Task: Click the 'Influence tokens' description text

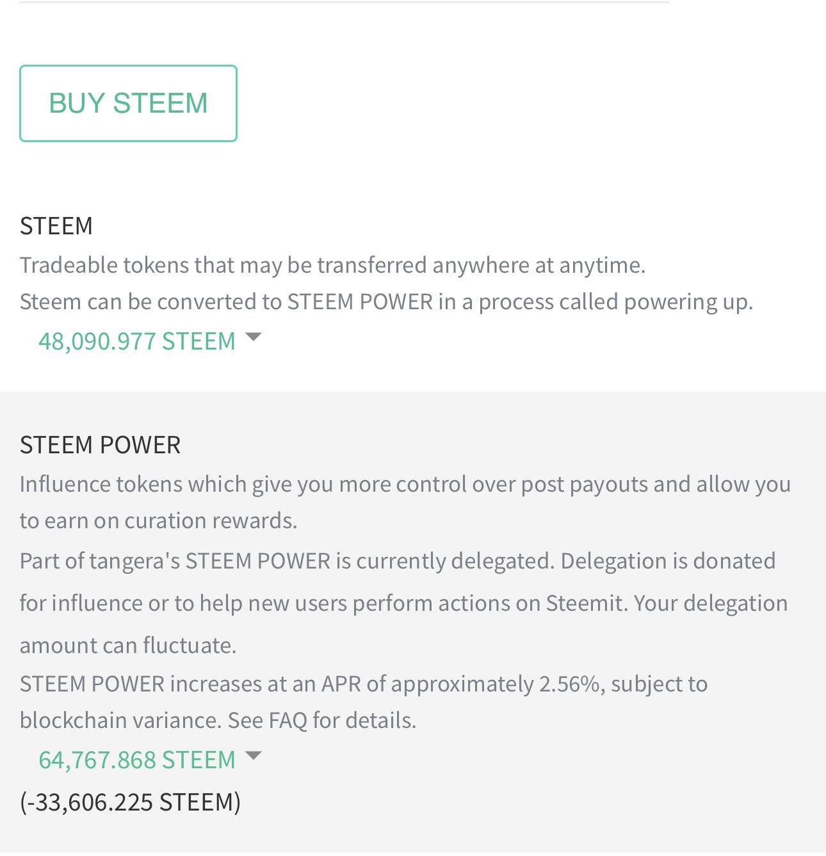Action: click(405, 484)
